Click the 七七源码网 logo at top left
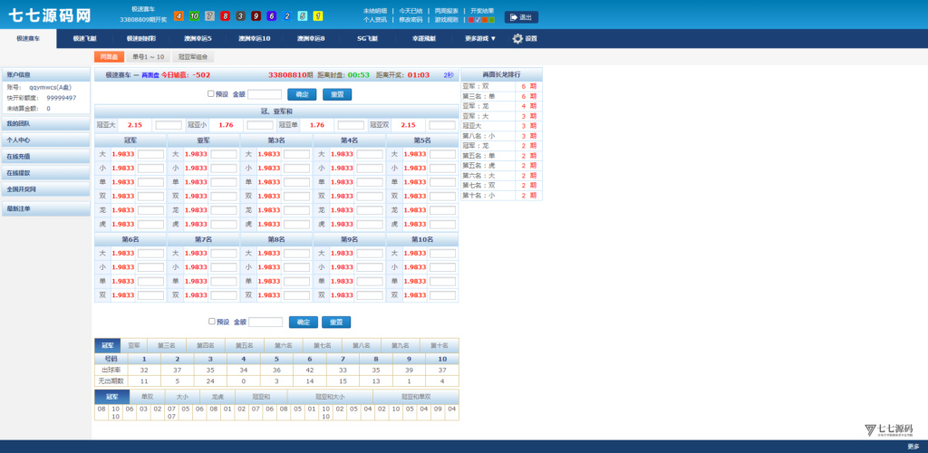The width and height of the screenshot is (928, 453). 50,15
